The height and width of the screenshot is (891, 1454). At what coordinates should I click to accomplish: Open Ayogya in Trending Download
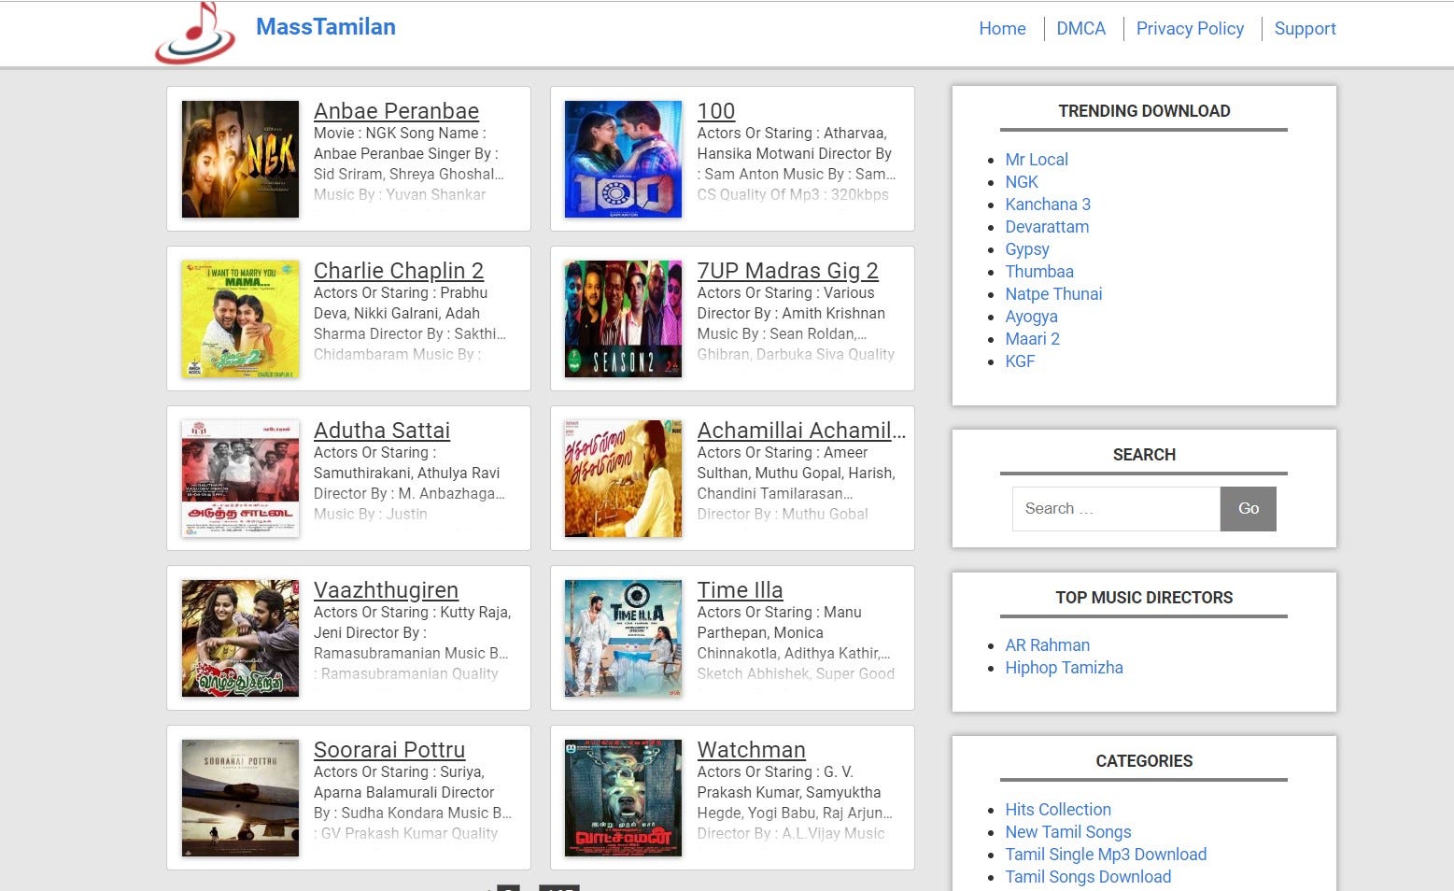[1031, 317]
